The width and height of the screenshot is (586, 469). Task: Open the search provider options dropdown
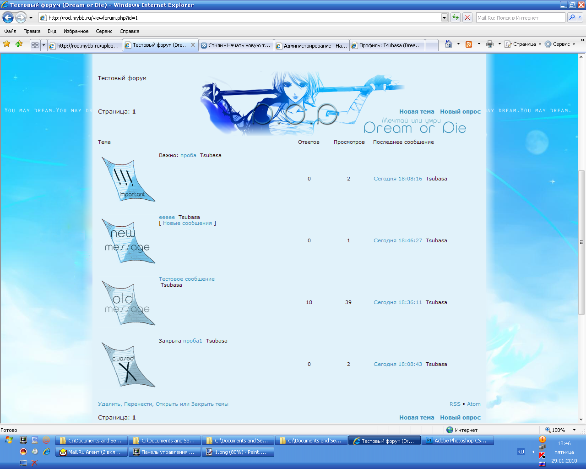click(580, 17)
